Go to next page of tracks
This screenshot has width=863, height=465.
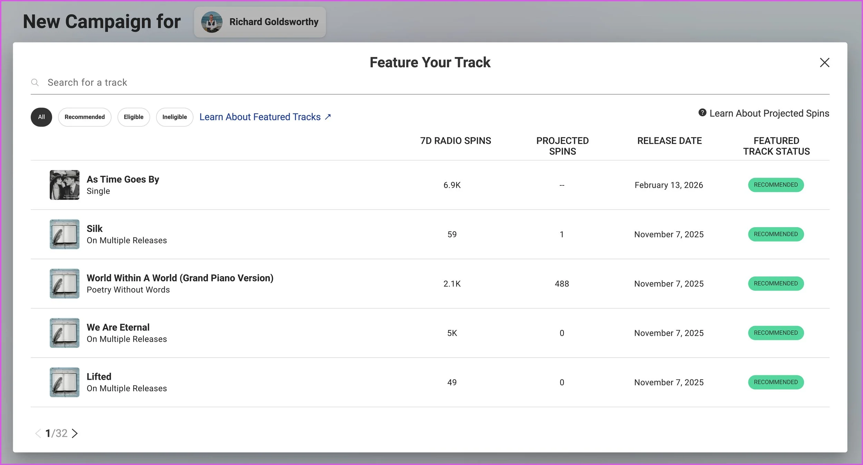[x=75, y=433]
